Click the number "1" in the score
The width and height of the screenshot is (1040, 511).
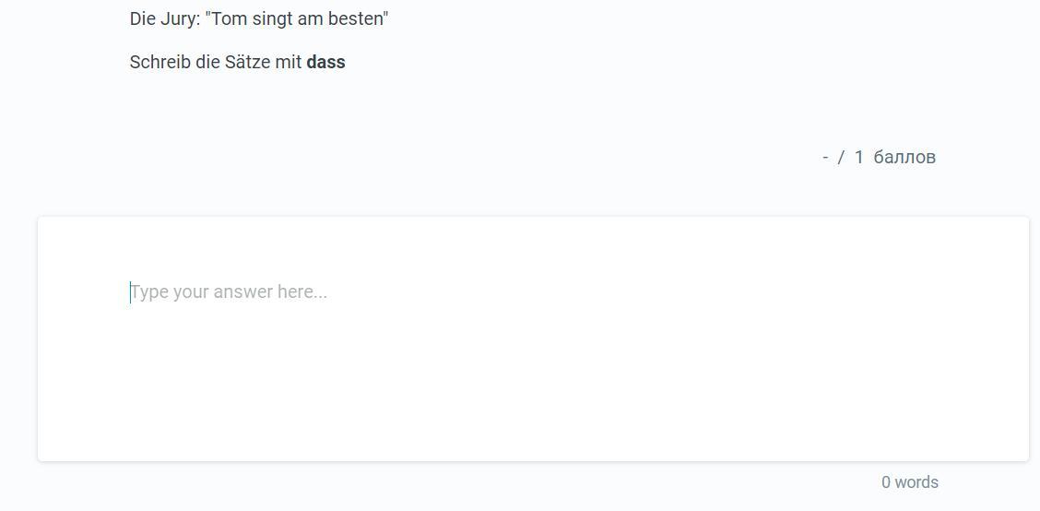(858, 157)
